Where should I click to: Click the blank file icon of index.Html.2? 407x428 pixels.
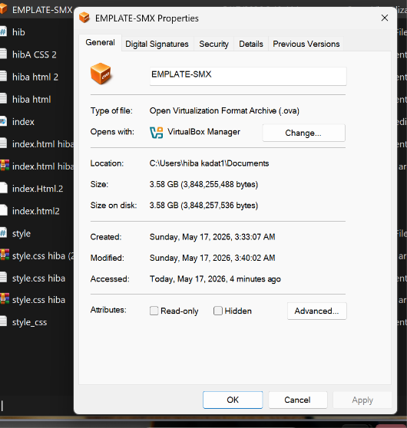[3, 188]
